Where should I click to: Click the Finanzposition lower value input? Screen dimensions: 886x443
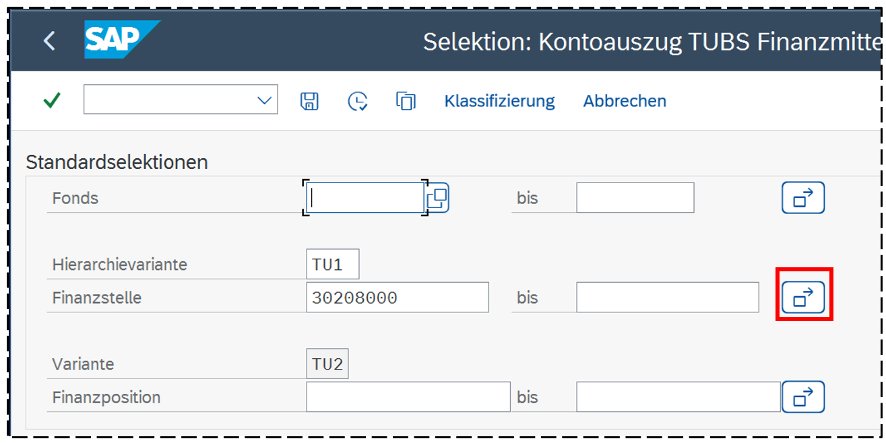(x=408, y=397)
